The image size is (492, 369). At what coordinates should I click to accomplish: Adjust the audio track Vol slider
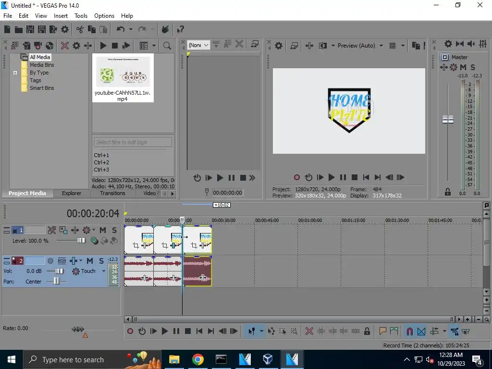[59, 271]
